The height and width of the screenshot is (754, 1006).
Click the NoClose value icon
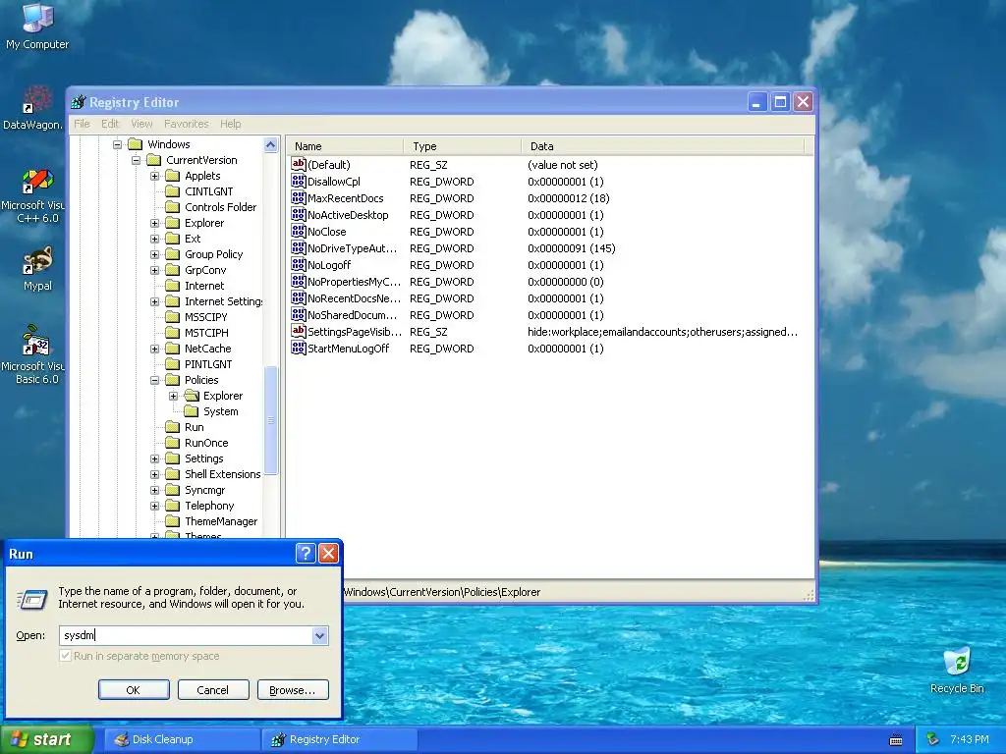click(x=299, y=232)
